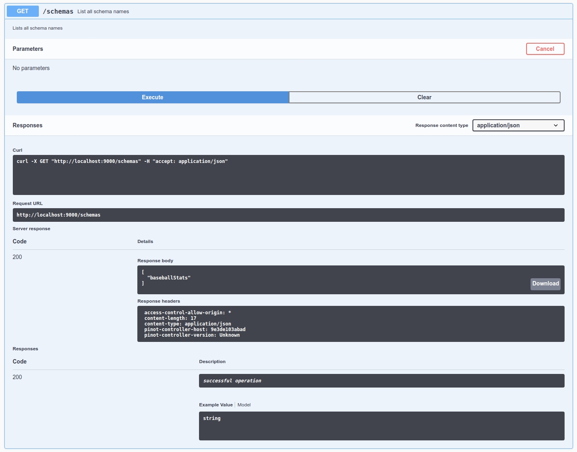
Task: Clear the current response results
Action: click(x=424, y=97)
